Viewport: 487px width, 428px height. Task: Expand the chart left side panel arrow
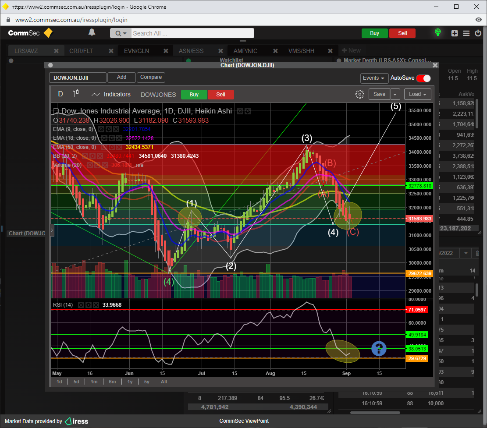click(x=52, y=230)
